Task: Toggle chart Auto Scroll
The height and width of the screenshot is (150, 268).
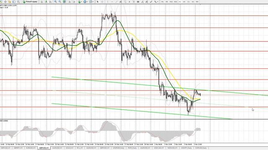Action: point(70,2)
